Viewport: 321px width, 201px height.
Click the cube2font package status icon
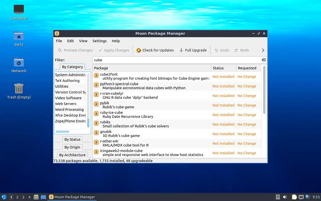pyautogui.click(x=96, y=76)
